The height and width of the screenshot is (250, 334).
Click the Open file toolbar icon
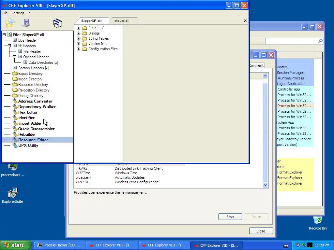(x=10, y=23)
